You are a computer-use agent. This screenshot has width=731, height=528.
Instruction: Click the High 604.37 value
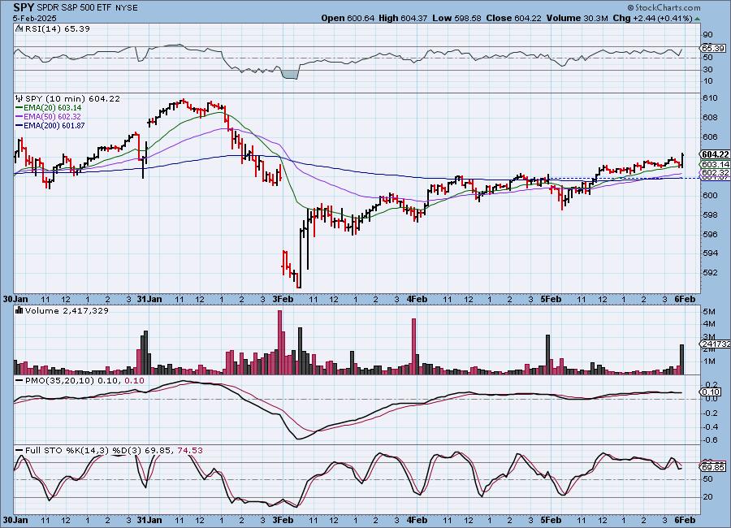(403, 18)
